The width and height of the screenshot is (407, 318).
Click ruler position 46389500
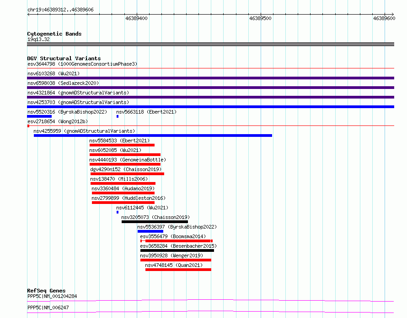click(260, 18)
